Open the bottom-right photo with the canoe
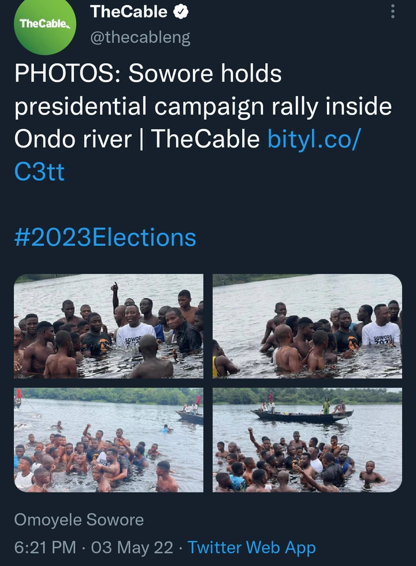Viewport: 416px width, 566px height. pos(307,440)
